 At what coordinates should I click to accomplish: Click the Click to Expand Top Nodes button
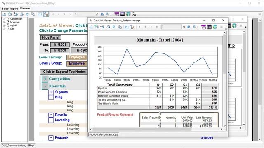(x=64, y=72)
